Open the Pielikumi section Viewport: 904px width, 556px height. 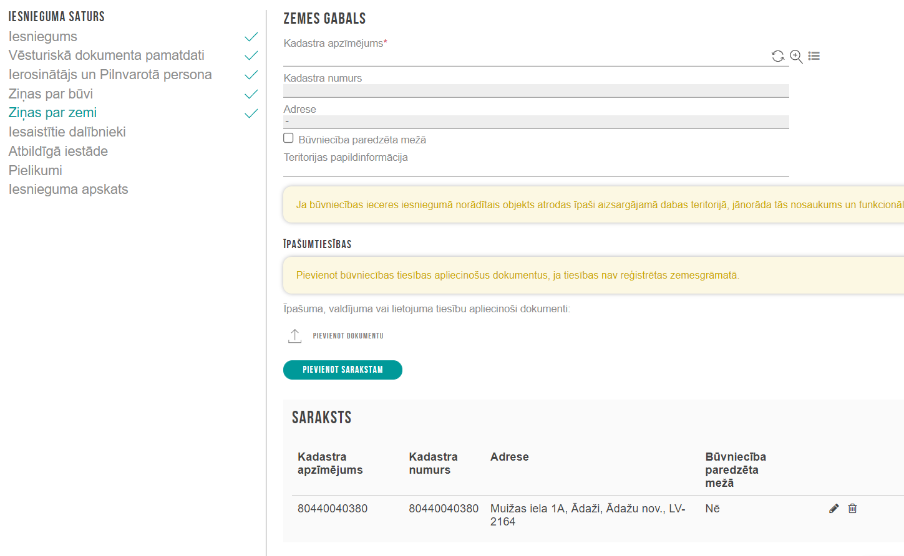pyautogui.click(x=36, y=171)
